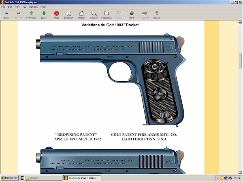Click the Password key icon
The width and height of the screenshot is (243, 182).
coord(144,13)
